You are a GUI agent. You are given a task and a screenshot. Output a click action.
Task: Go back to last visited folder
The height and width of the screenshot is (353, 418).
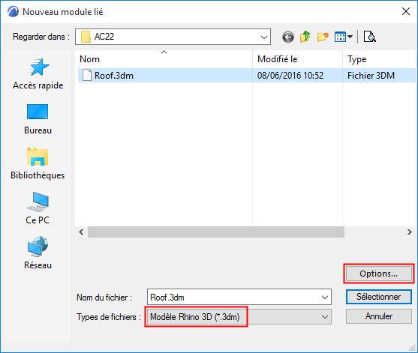pyautogui.click(x=288, y=37)
